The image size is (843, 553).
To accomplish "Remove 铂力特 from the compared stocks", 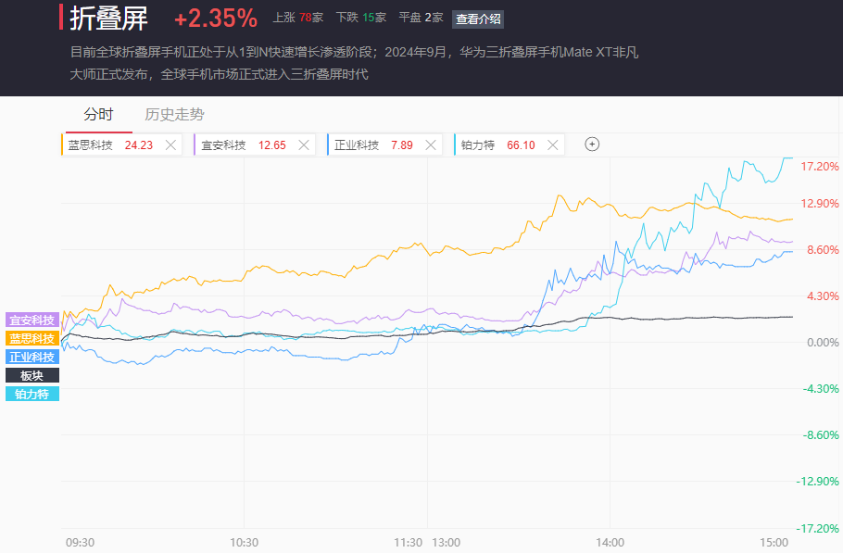I will 553,145.
